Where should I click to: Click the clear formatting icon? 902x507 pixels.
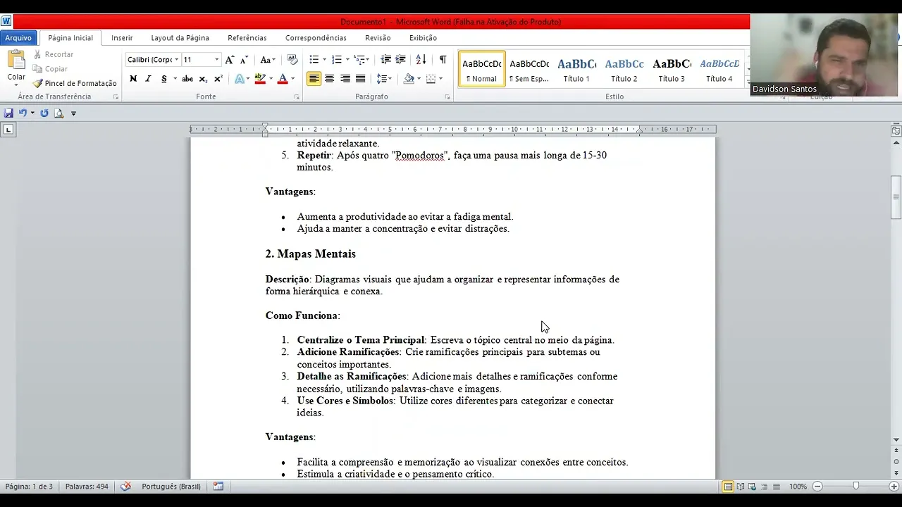pos(292,60)
